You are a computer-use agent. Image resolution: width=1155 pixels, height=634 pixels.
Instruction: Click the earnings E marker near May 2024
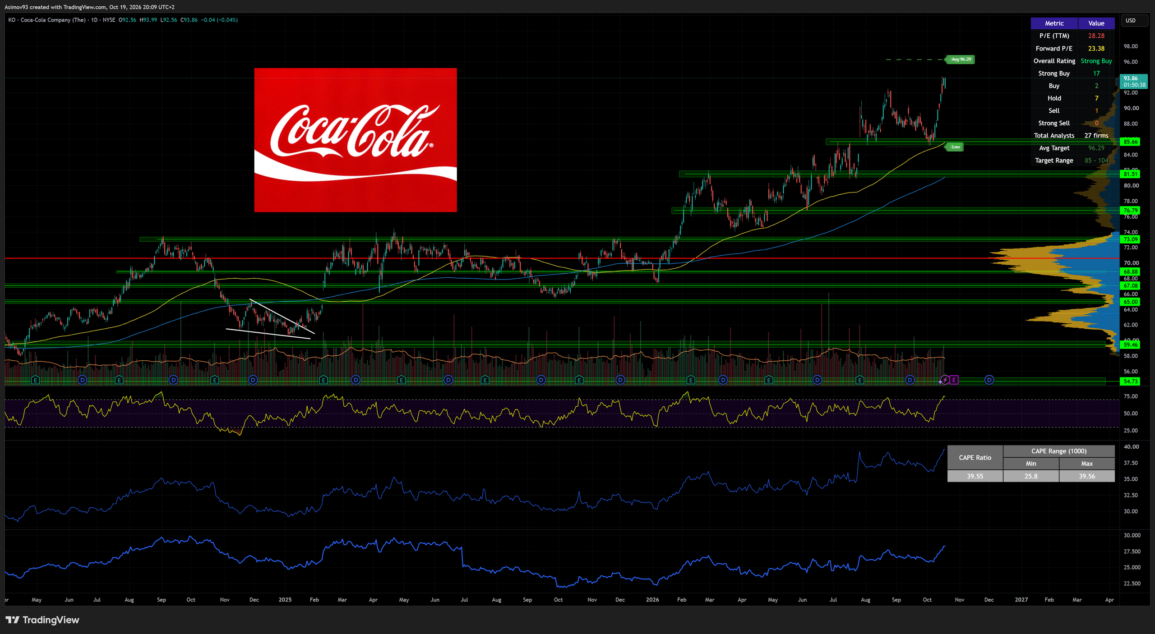(x=36, y=380)
